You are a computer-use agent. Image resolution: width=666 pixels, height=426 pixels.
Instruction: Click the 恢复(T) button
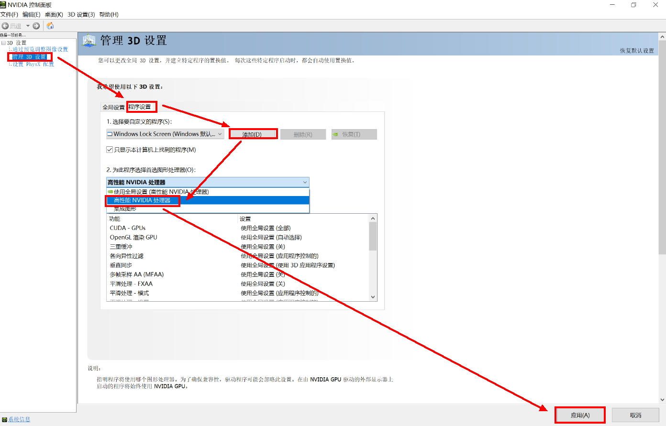click(x=354, y=134)
